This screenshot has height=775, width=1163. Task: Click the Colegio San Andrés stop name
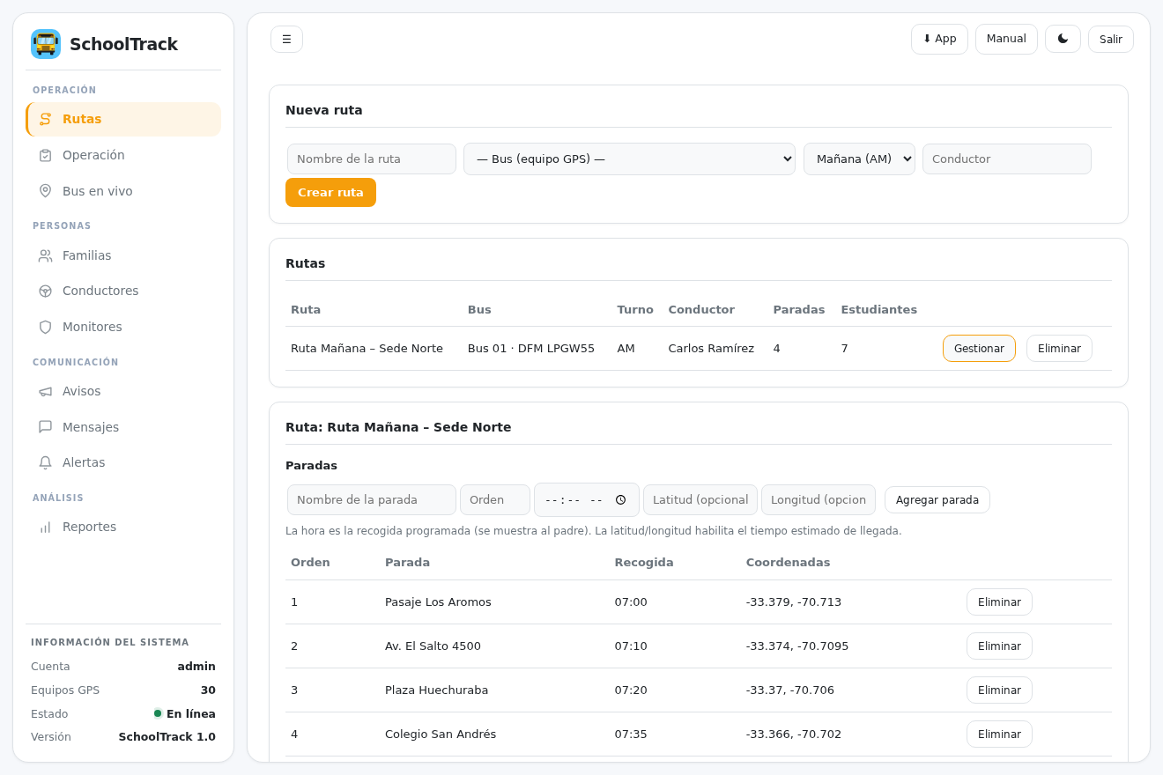[441, 734]
